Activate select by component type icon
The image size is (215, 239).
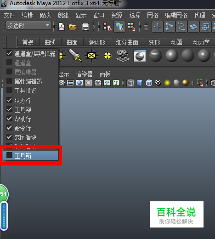(x=131, y=27)
